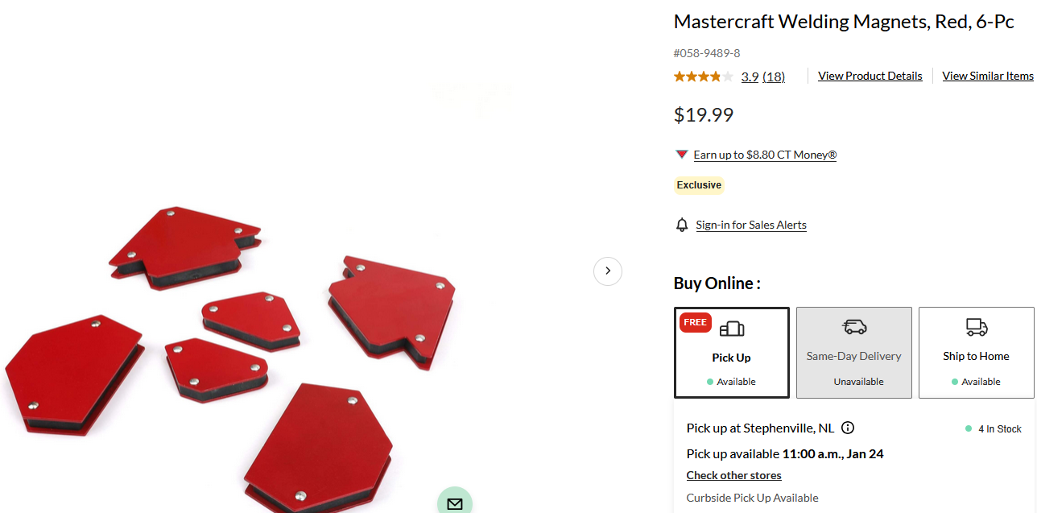Open the 18 reviews link
1037x513 pixels.
tap(774, 77)
